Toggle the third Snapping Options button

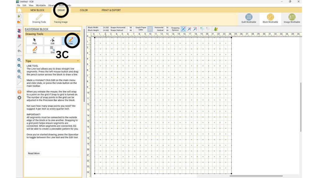195,29
